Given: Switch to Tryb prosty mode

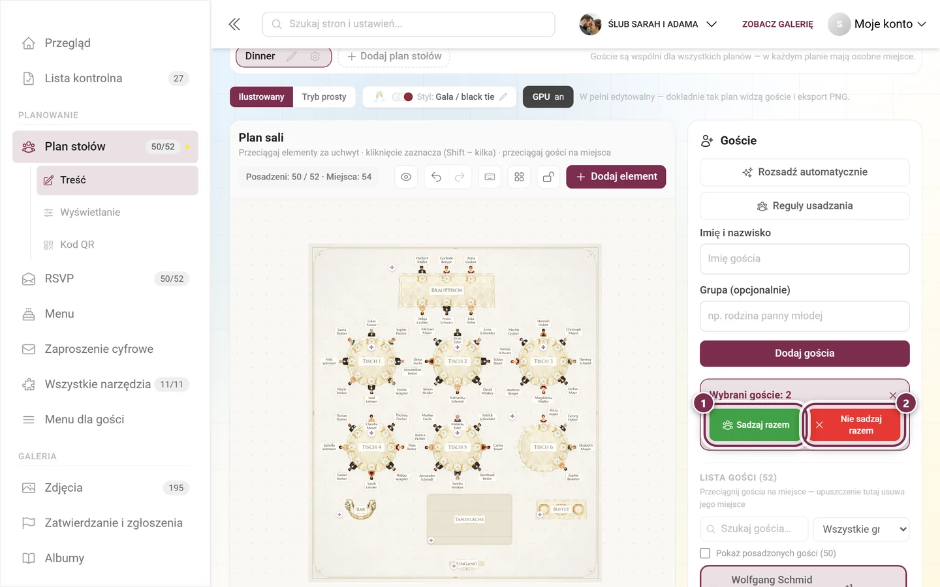Looking at the screenshot, I should click(x=324, y=97).
